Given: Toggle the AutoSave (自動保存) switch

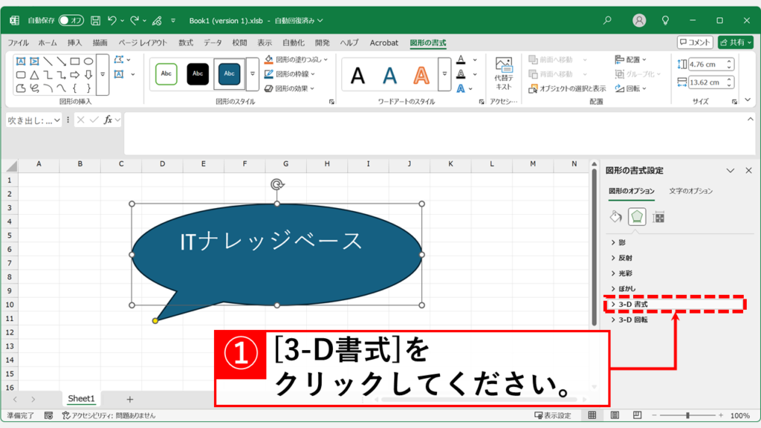Looking at the screenshot, I should point(71,20).
